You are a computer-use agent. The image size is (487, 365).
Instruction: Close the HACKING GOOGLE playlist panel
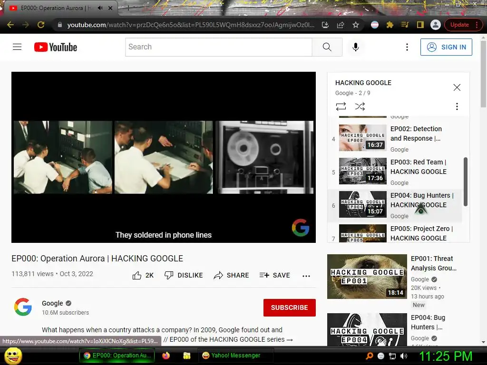[x=457, y=87]
